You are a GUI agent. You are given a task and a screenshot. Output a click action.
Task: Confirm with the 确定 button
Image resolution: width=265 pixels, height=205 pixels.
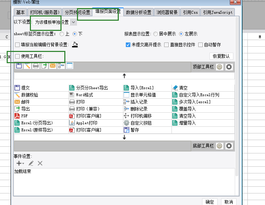[209, 202]
